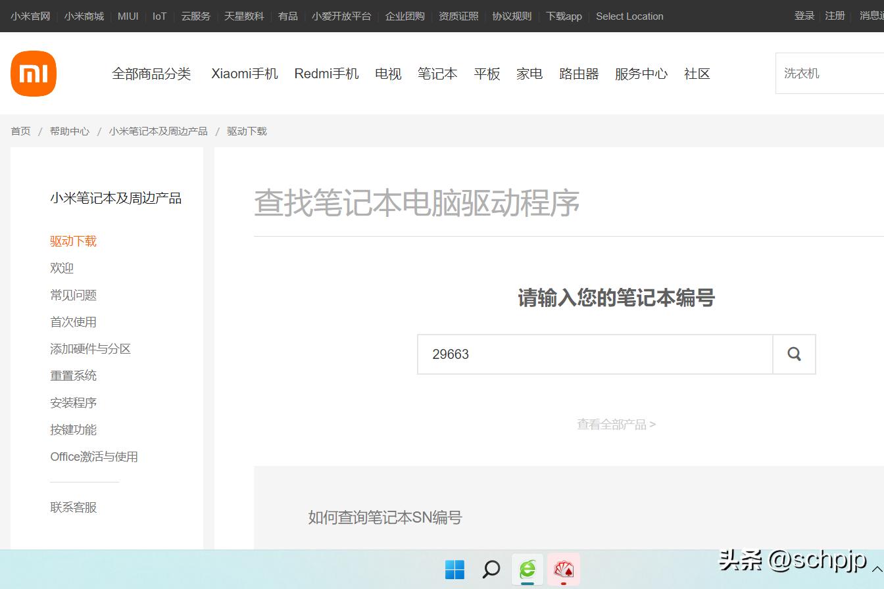Click the 查看全部产品 link
This screenshot has height=589, width=884.
(616, 424)
